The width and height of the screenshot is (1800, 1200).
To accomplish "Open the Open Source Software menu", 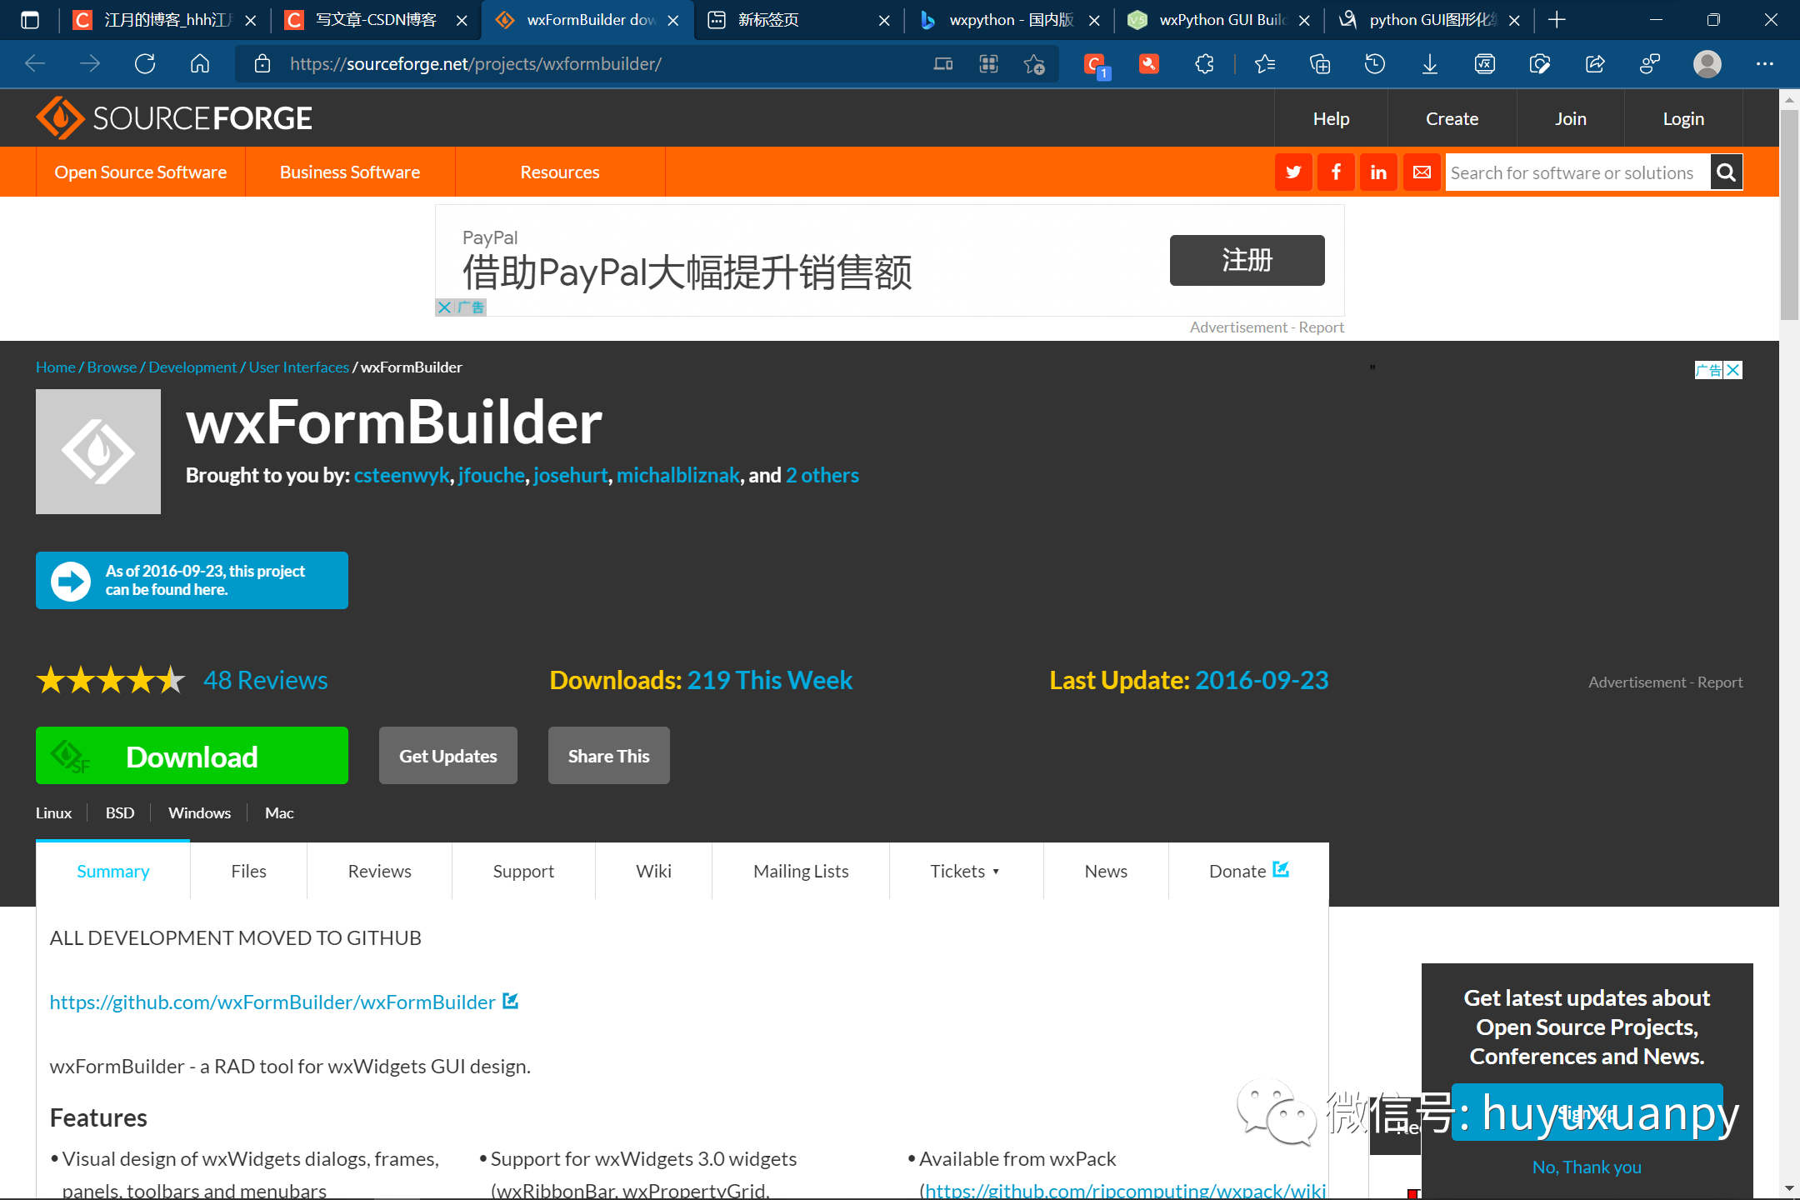I will pyautogui.click(x=140, y=172).
